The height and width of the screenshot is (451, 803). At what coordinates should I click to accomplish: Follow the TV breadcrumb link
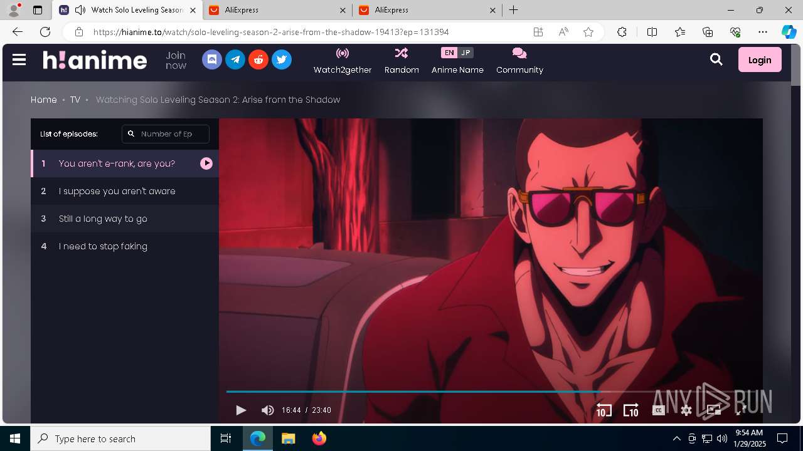(75, 100)
